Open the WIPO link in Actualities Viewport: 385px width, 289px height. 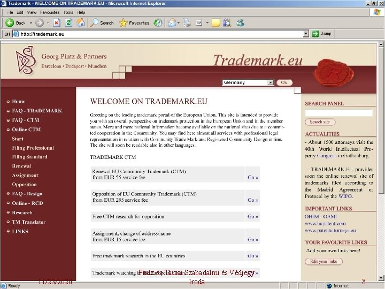(x=345, y=196)
